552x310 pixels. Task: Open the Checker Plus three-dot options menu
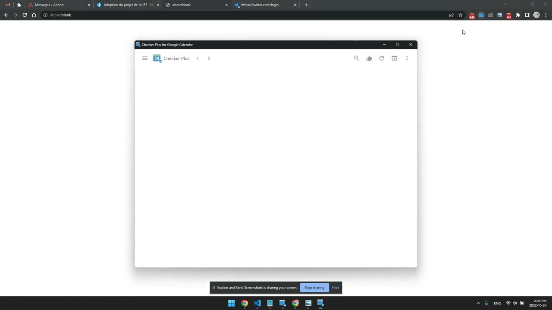click(407, 58)
